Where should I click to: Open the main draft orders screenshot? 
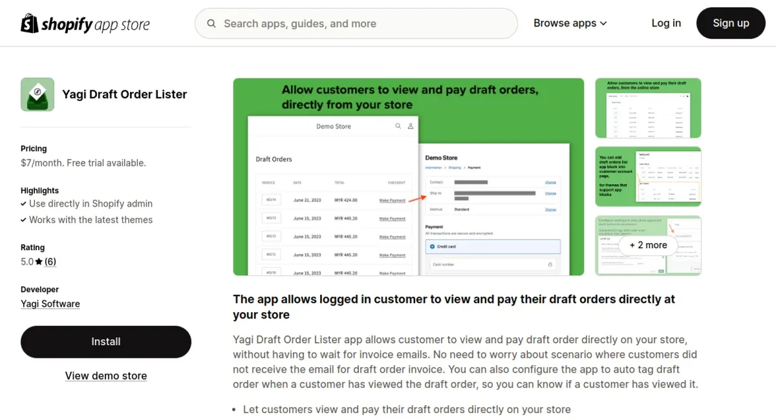pyautogui.click(x=409, y=177)
